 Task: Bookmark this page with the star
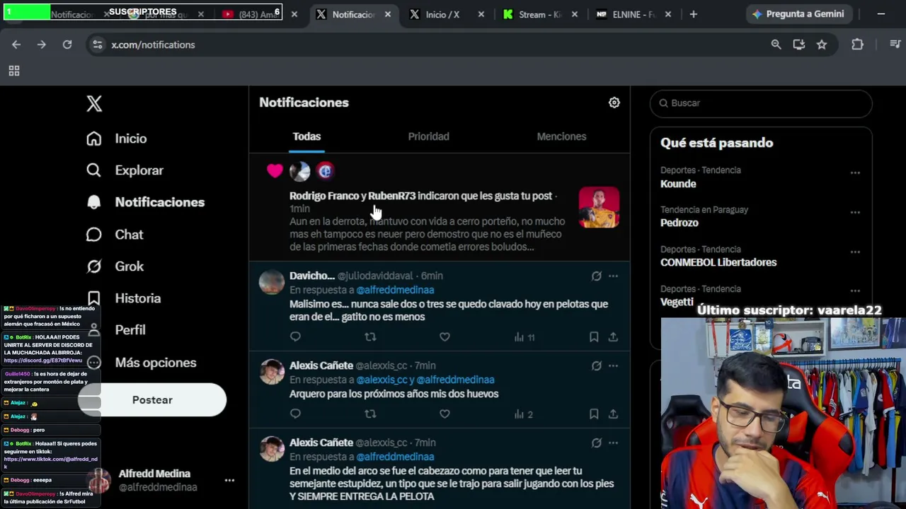tap(822, 45)
